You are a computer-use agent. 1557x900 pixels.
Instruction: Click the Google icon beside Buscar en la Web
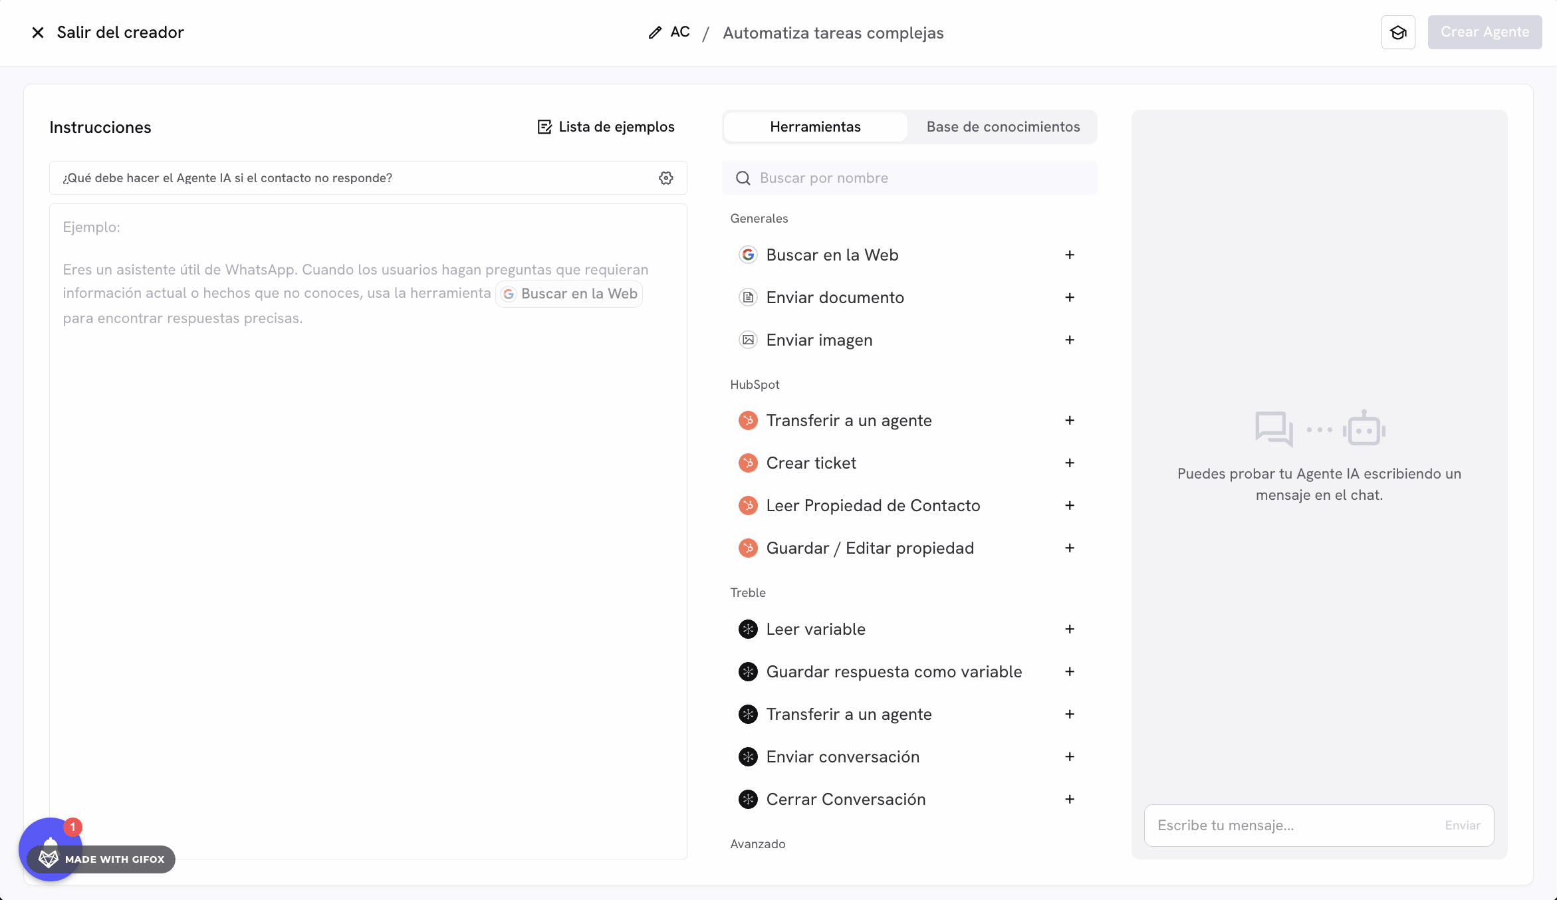point(748,255)
